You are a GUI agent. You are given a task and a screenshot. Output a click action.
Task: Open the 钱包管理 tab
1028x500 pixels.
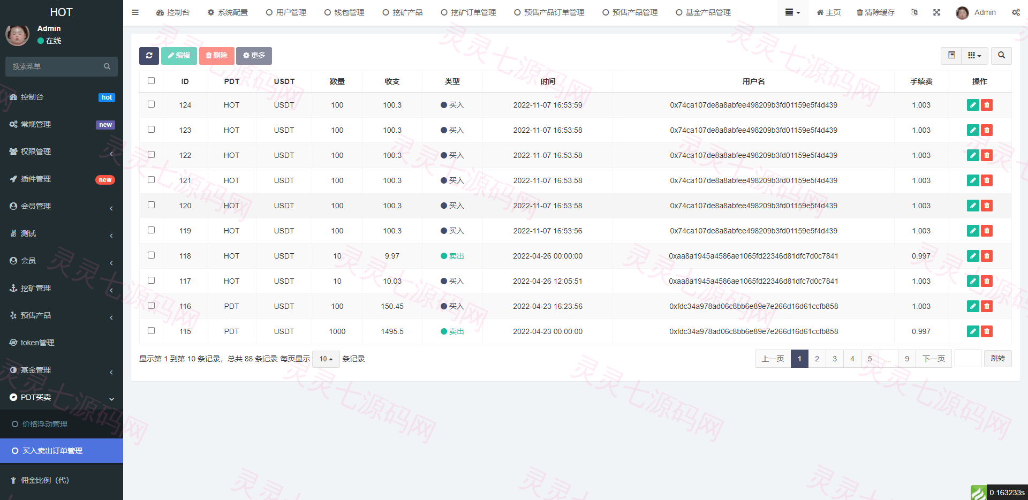pos(344,12)
